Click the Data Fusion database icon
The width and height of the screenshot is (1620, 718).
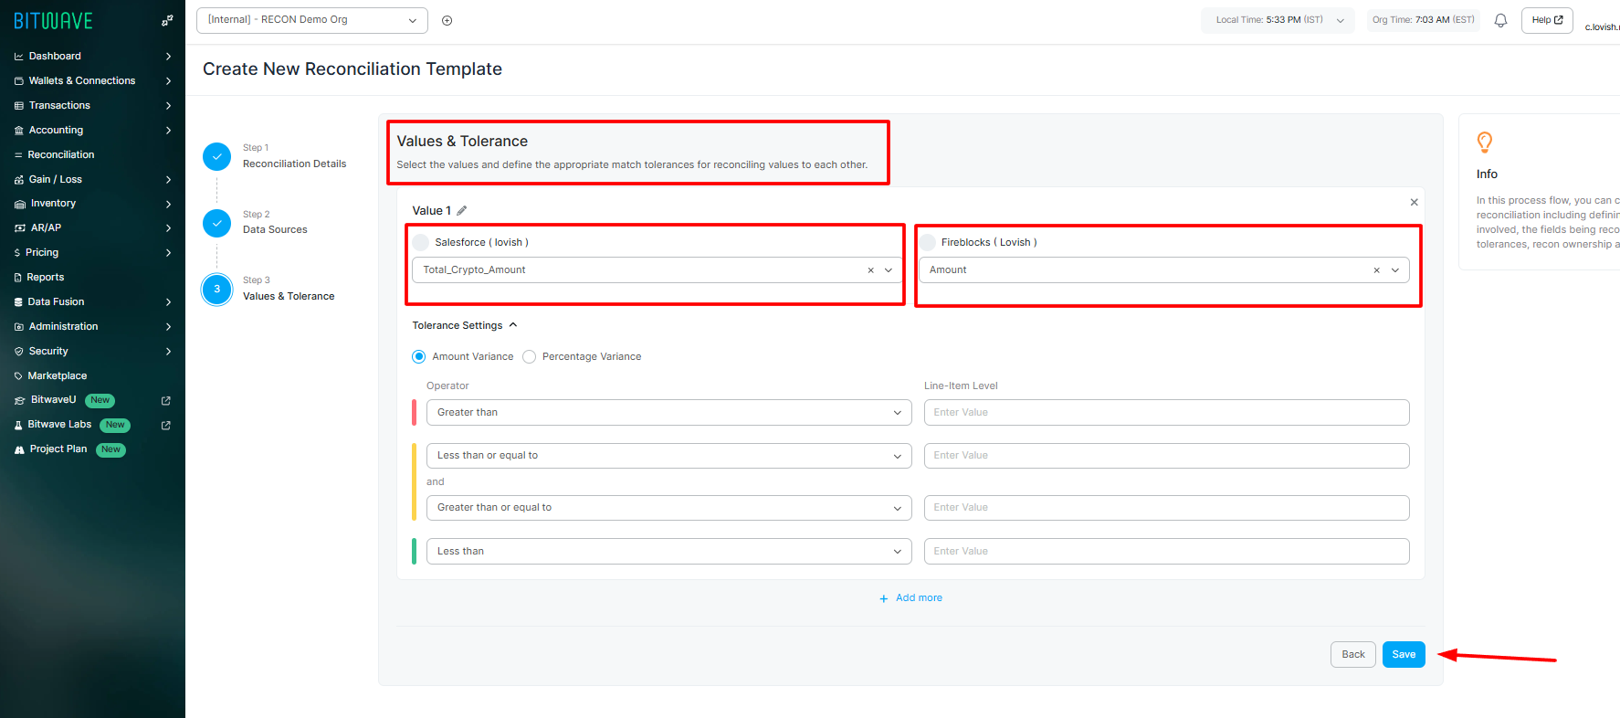coord(18,302)
